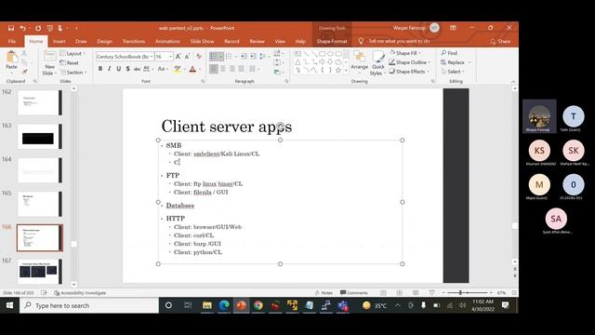Toggle bullet list formatting

coord(214,57)
